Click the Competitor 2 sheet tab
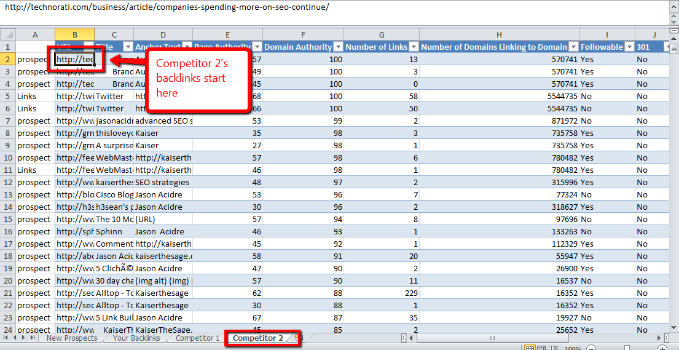679x350 pixels. click(x=258, y=338)
